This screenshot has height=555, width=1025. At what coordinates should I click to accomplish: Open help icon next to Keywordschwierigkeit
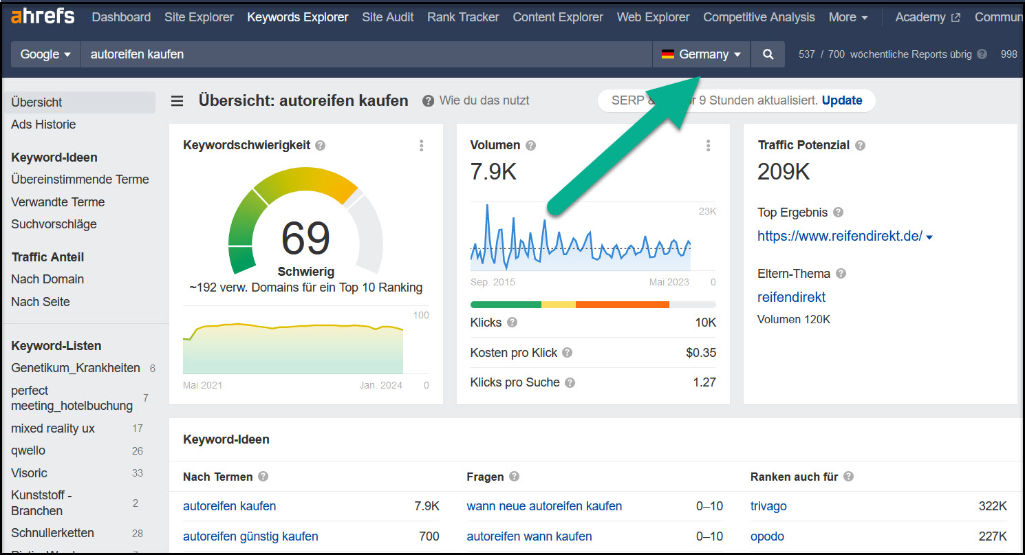coord(320,146)
